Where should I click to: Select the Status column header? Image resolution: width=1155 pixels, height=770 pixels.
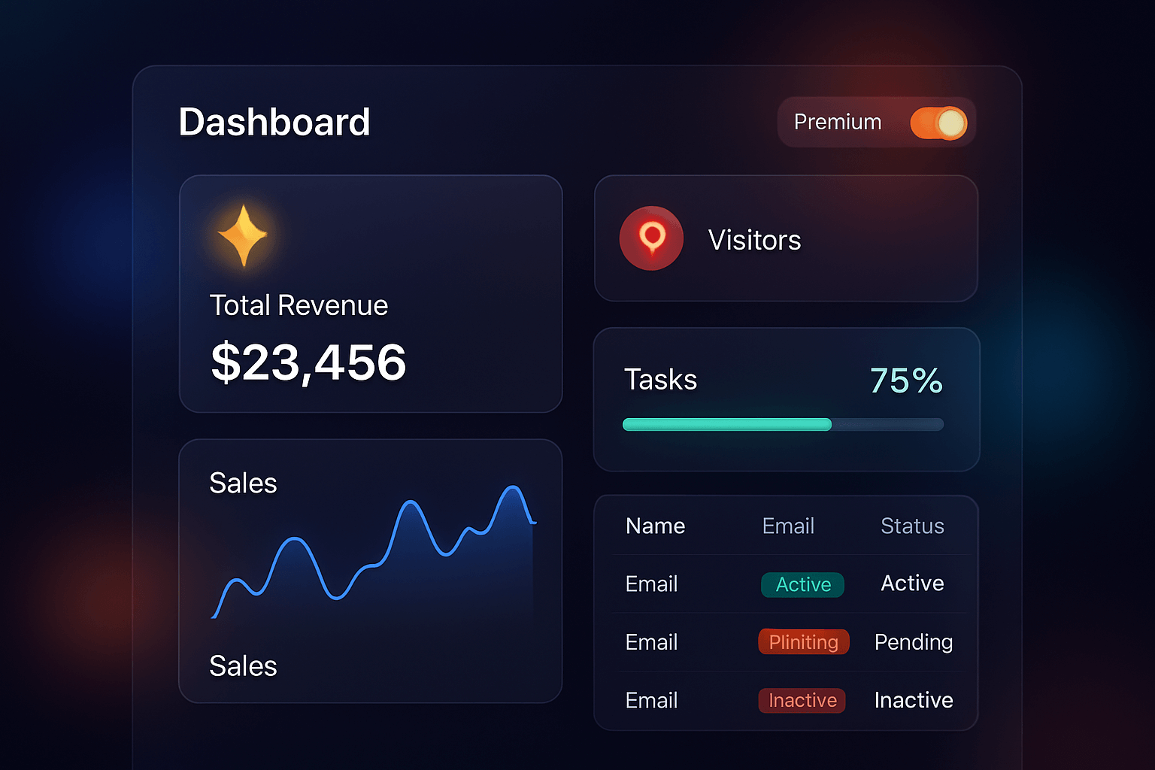(911, 526)
